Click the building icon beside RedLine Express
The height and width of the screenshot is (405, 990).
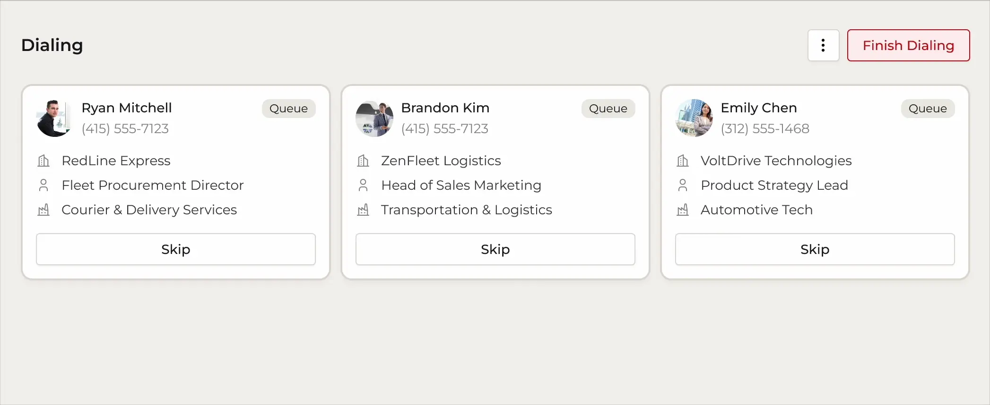[x=43, y=161]
